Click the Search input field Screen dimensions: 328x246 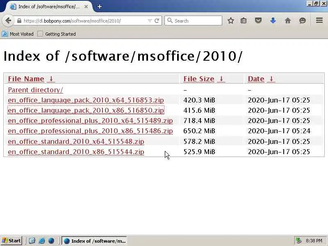(x=193, y=21)
